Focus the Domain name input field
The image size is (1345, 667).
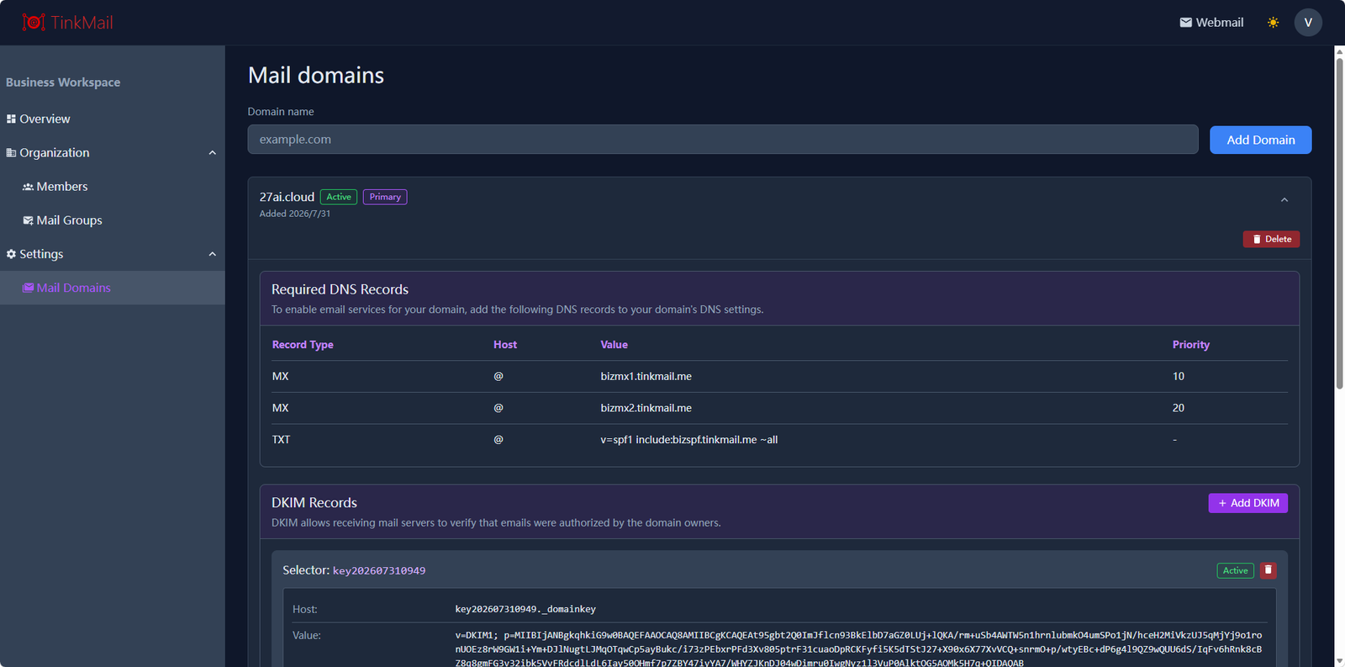click(x=723, y=140)
